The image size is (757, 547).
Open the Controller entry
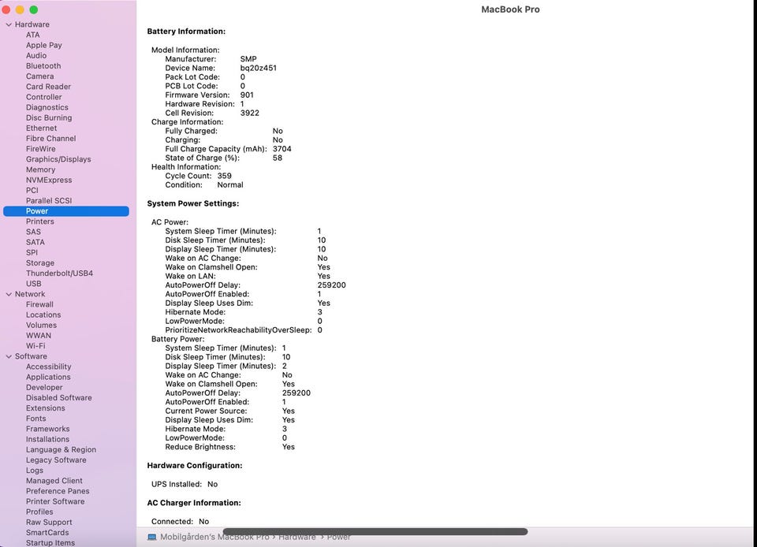tap(44, 97)
